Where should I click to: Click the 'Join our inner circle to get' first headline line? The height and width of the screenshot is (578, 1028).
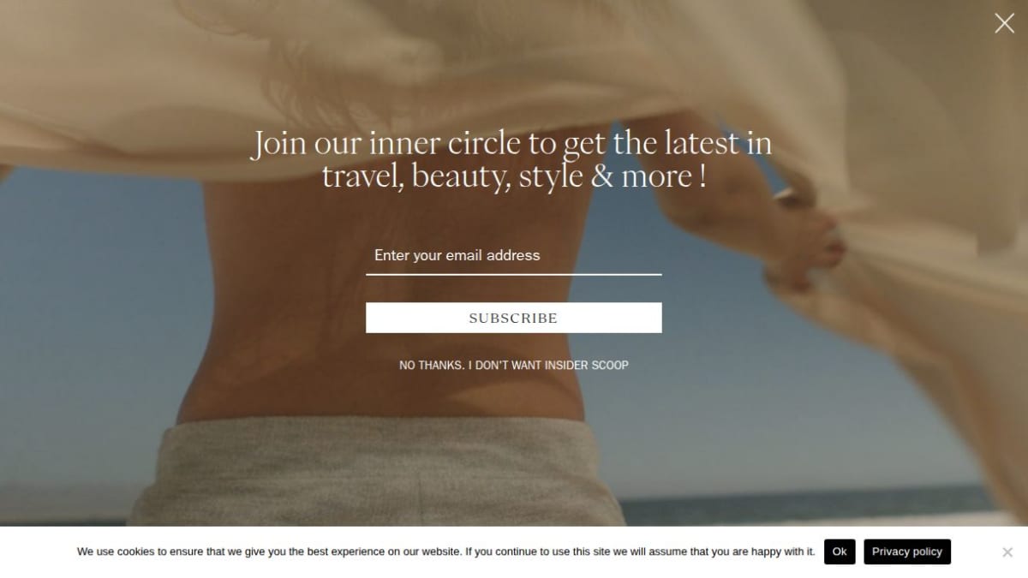click(512, 142)
